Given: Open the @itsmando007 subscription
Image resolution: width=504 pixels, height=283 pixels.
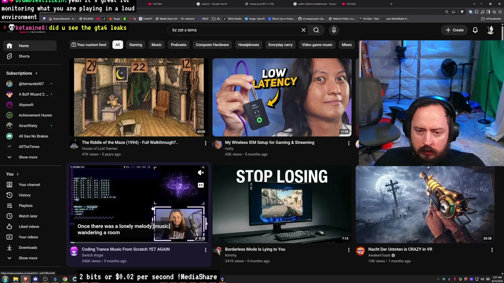Looking at the screenshot, I should [30, 84].
